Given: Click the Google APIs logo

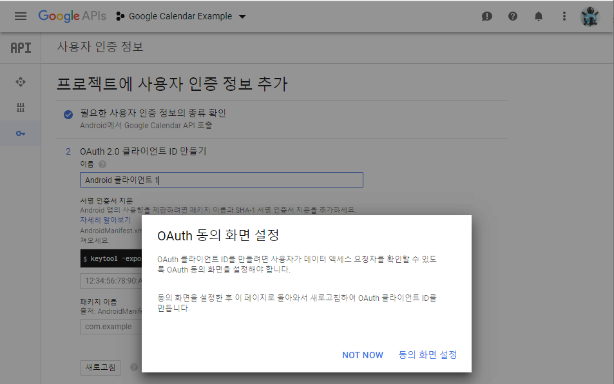Looking at the screenshot, I should (x=72, y=16).
